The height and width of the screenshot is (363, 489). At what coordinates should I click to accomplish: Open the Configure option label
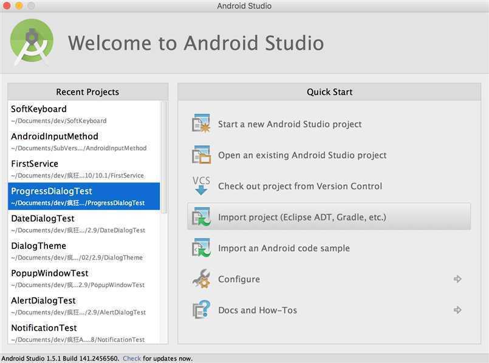pyautogui.click(x=239, y=279)
